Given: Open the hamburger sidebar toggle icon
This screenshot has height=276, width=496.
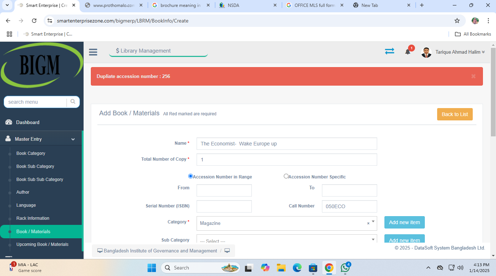Looking at the screenshot, I should (93, 52).
